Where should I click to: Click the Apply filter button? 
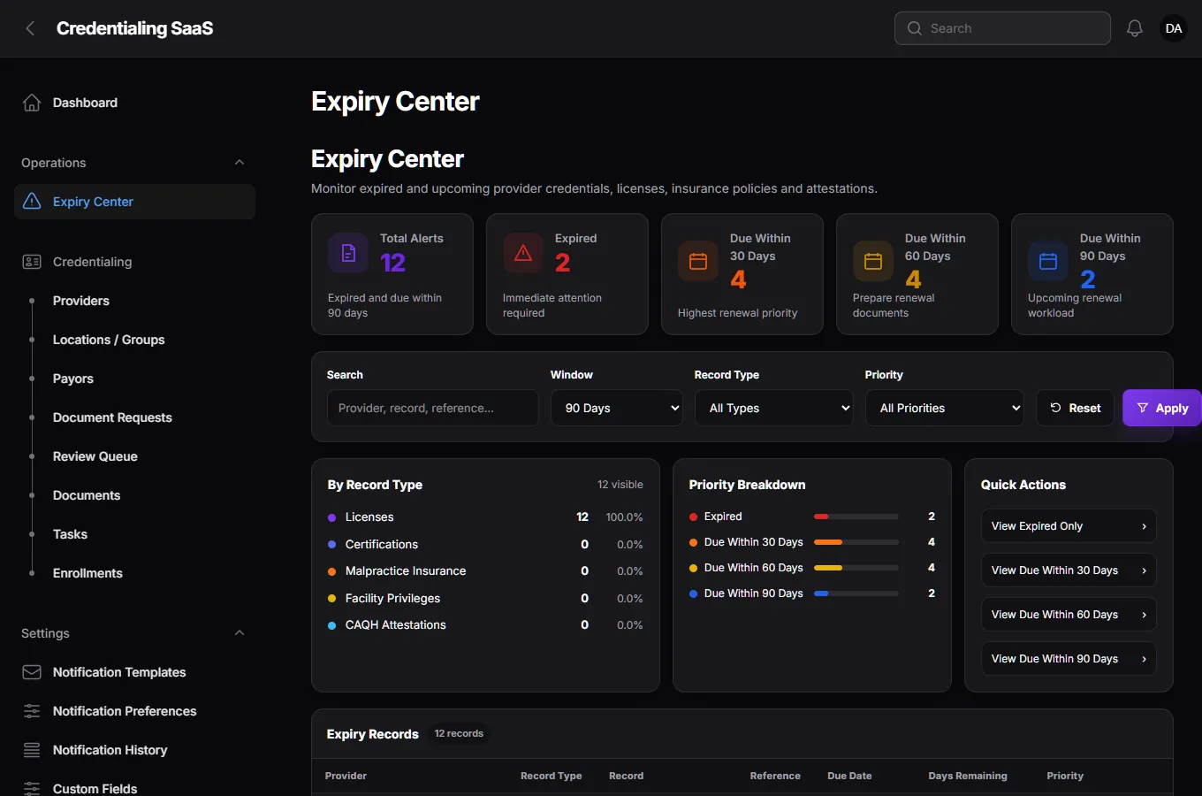tap(1162, 408)
